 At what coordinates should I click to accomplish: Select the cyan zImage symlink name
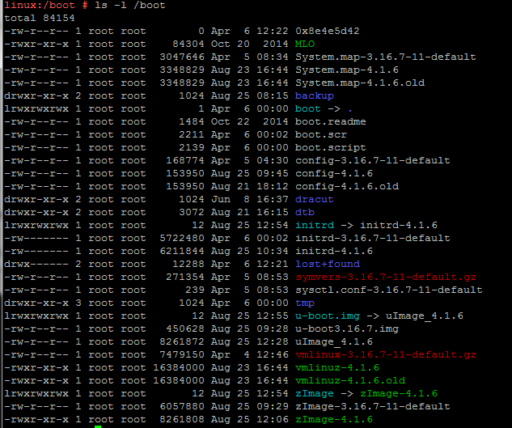click(315, 394)
